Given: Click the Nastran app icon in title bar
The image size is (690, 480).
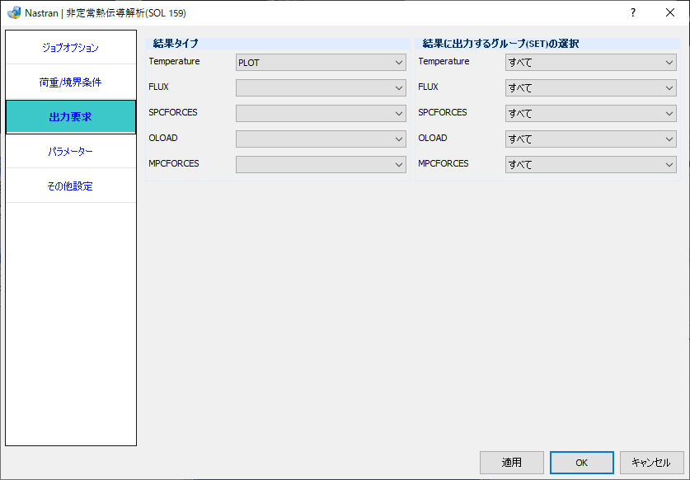Looking at the screenshot, I should tap(14, 12).
